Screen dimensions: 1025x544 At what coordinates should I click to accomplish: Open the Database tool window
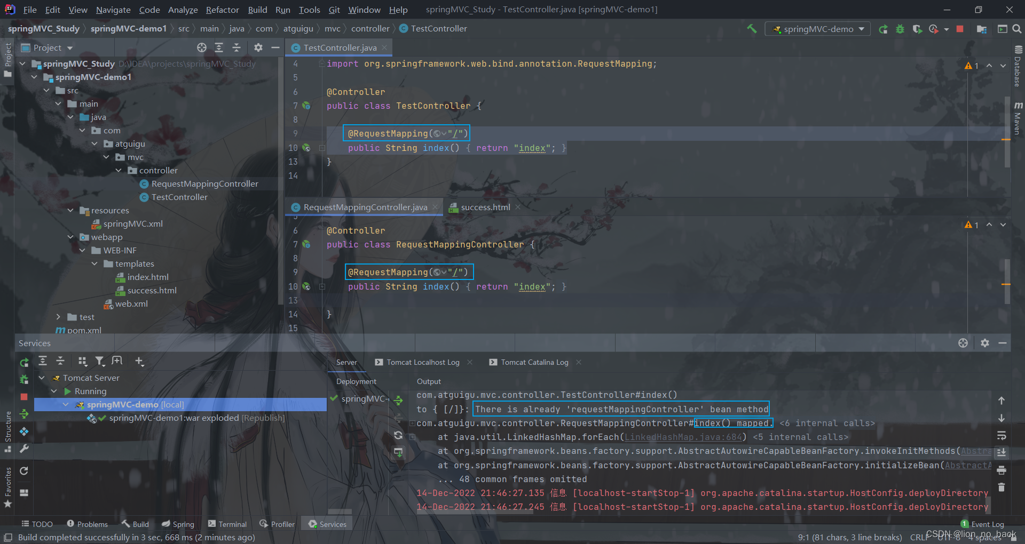pos(1018,66)
